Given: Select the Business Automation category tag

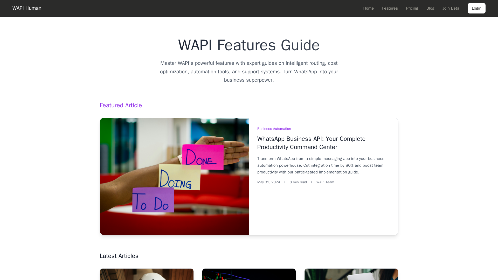Looking at the screenshot, I should pos(274,129).
